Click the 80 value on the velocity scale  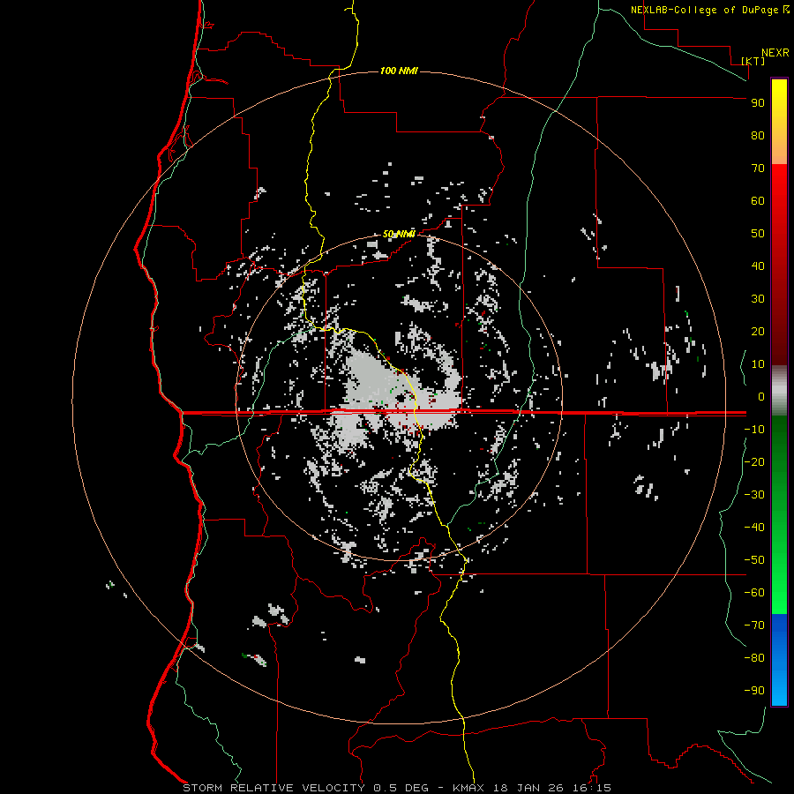[x=758, y=136]
